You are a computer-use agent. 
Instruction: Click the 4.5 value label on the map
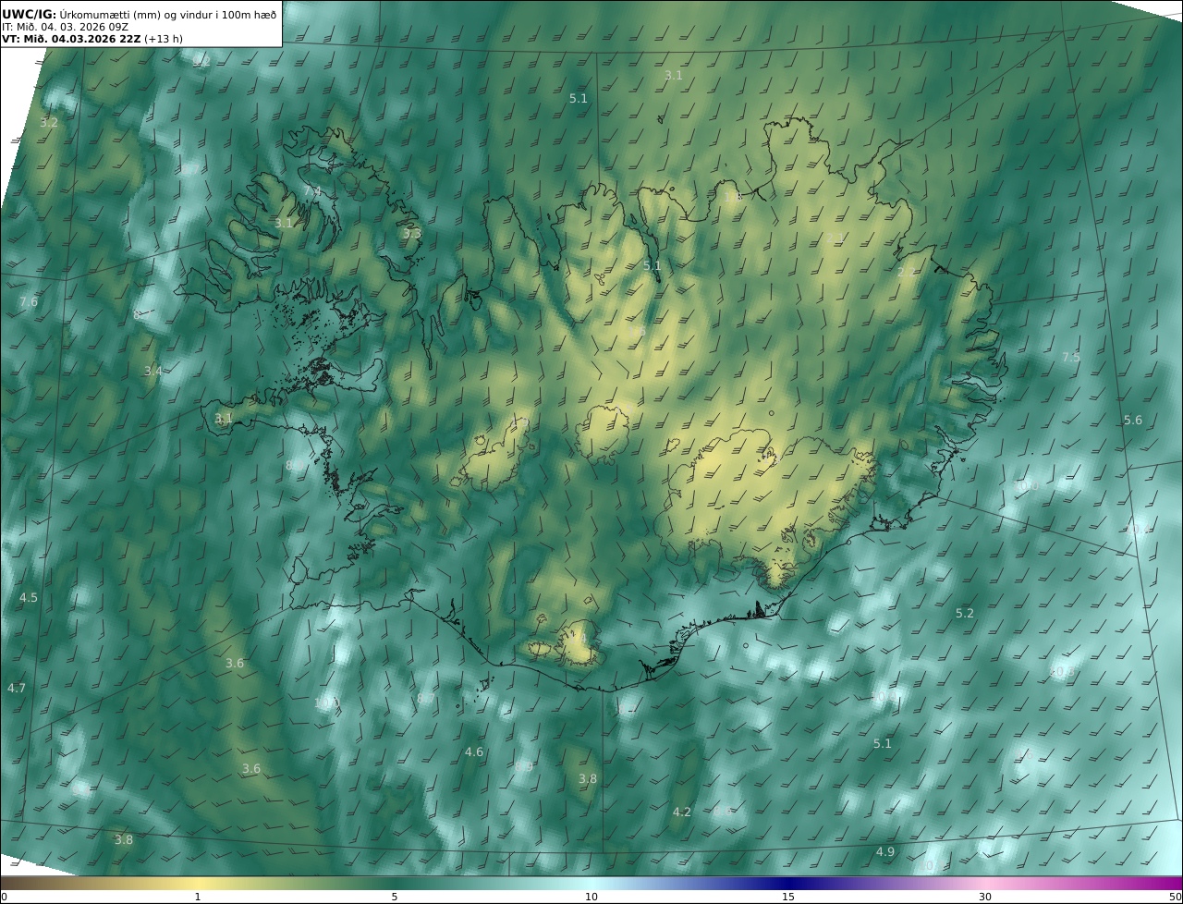[29, 597]
